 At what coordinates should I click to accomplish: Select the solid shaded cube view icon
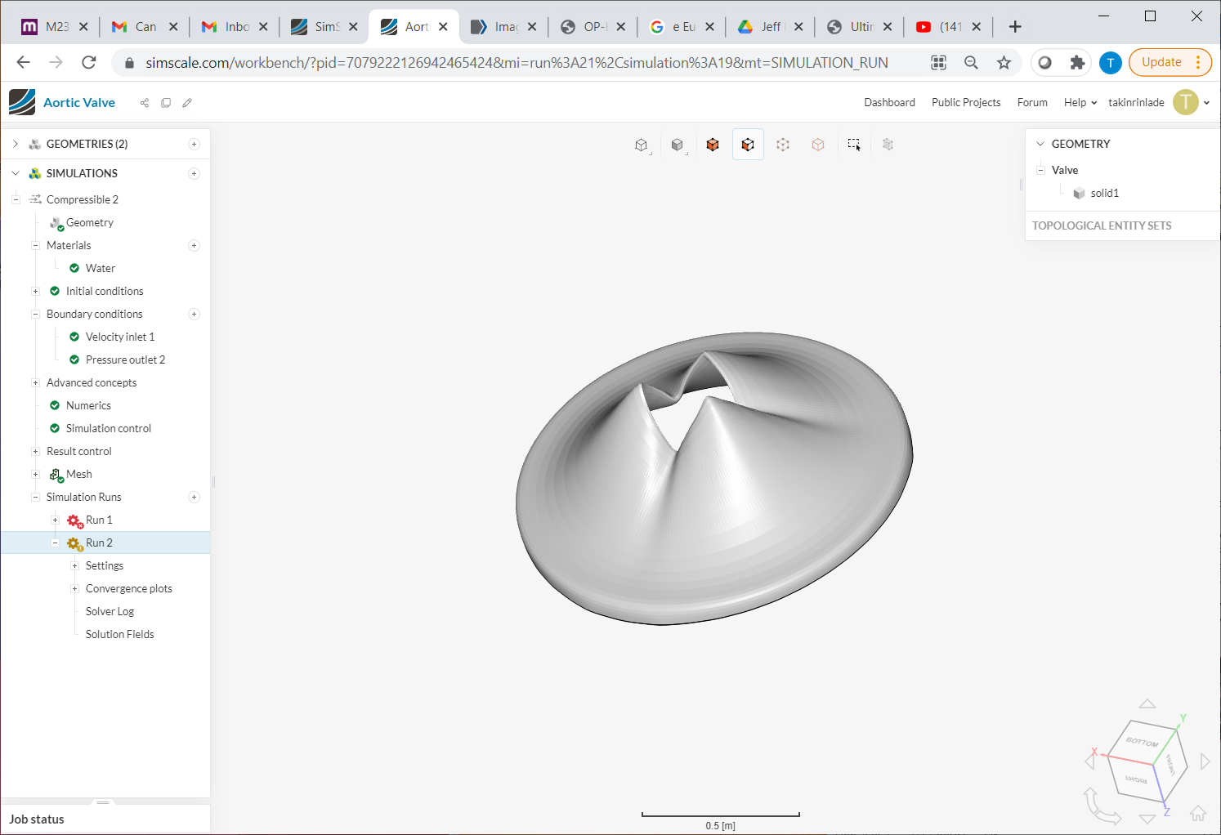678,144
